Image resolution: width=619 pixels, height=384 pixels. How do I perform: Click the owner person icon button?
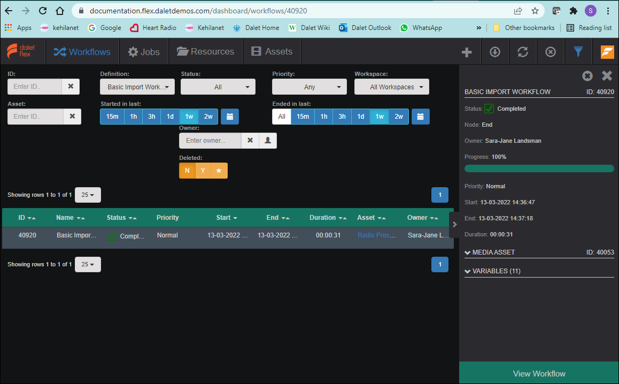point(268,141)
